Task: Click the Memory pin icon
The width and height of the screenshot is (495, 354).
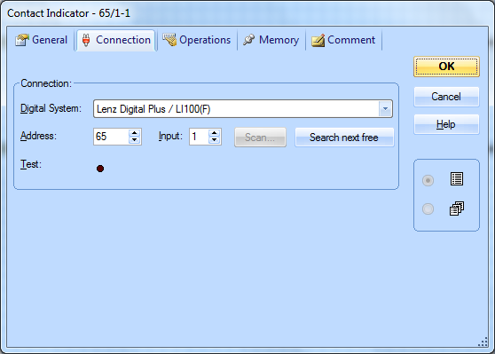Action: (x=248, y=40)
